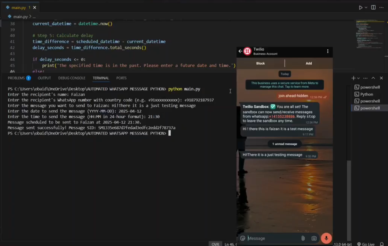Screen dimensions: 388x246
Task: Open the Twilio contact name header
Action: 265,51
